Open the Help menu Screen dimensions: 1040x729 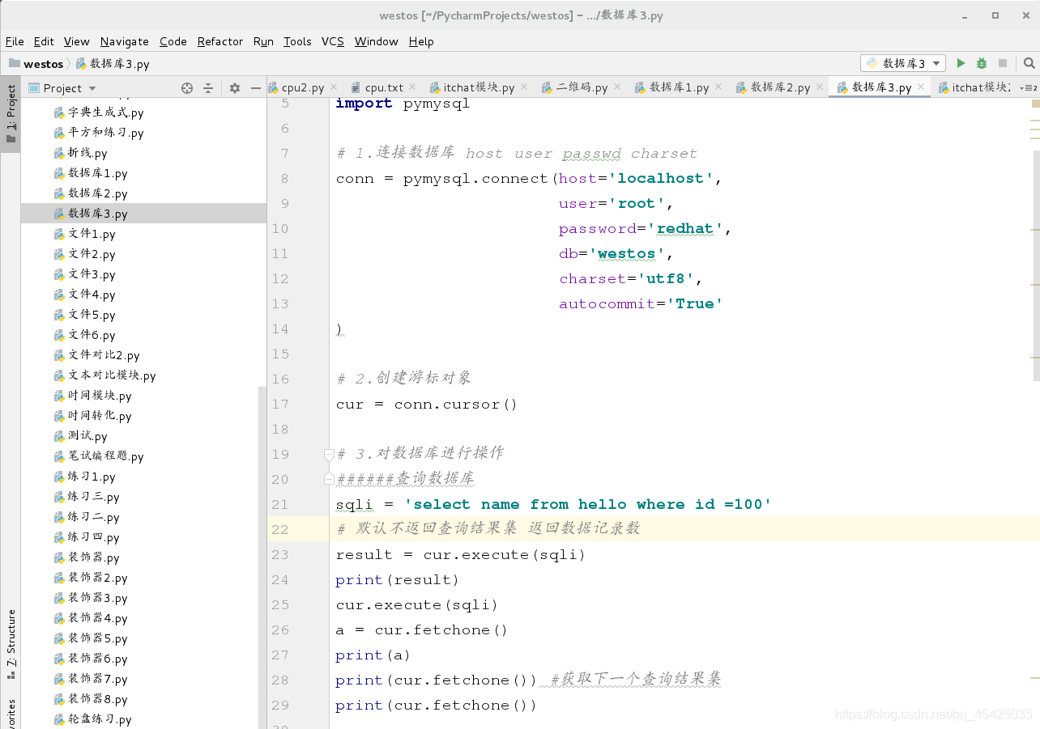(x=421, y=41)
